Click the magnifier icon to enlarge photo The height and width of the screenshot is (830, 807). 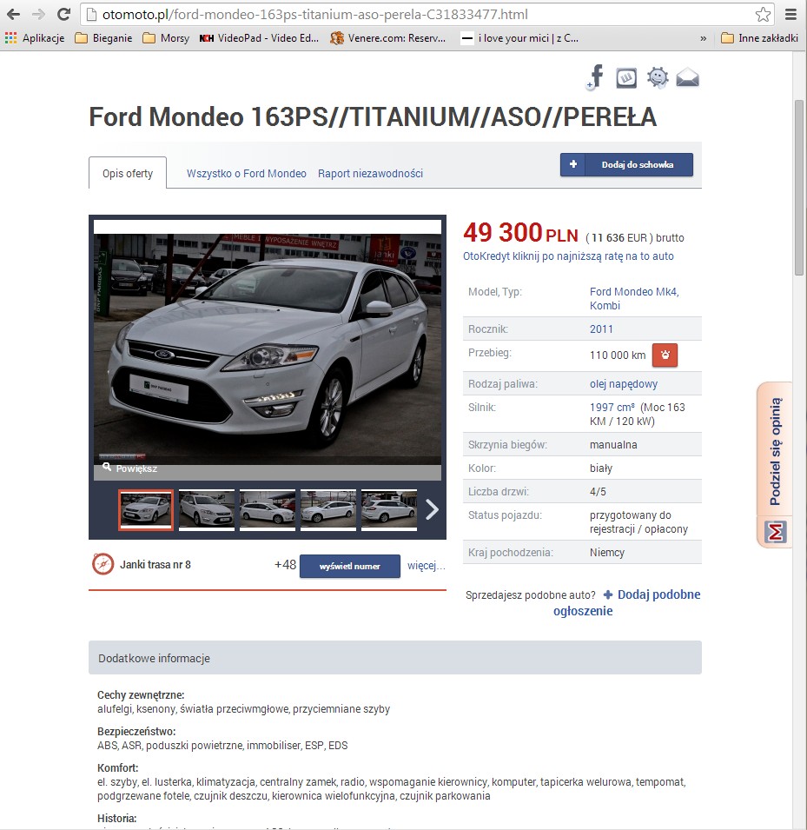click(x=107, y=467)
